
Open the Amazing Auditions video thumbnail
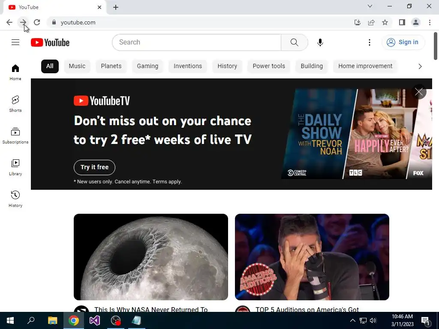coord(312,257)
